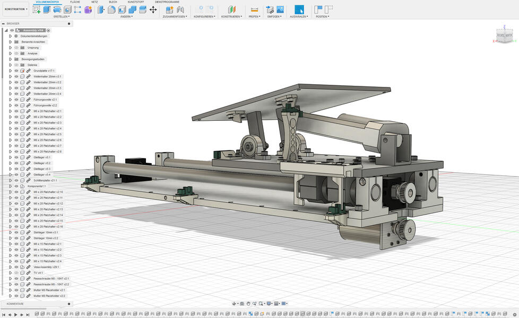Select Vesa Assembly v29:1 in browser
This screenshot has width=519, height=318.
(45, 267)
